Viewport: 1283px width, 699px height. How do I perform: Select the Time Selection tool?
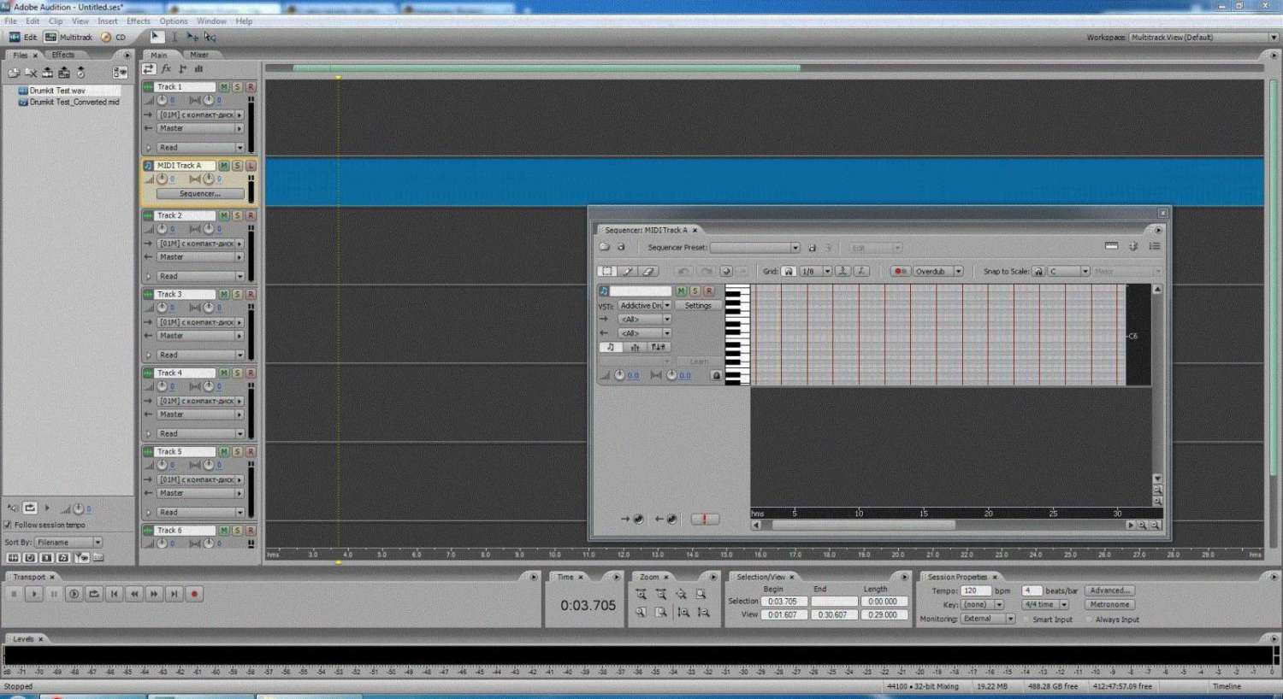tap(174, 37)
